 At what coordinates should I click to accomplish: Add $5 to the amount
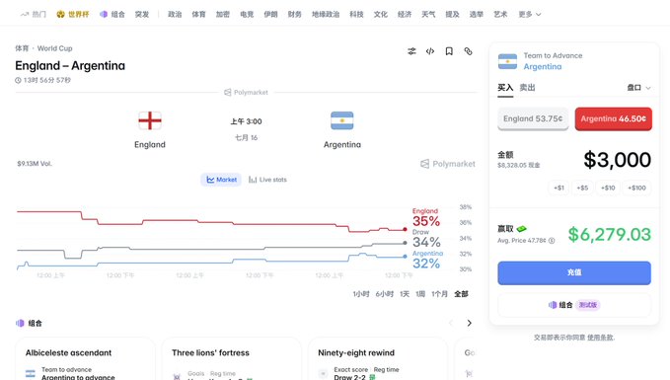(582, 188)
